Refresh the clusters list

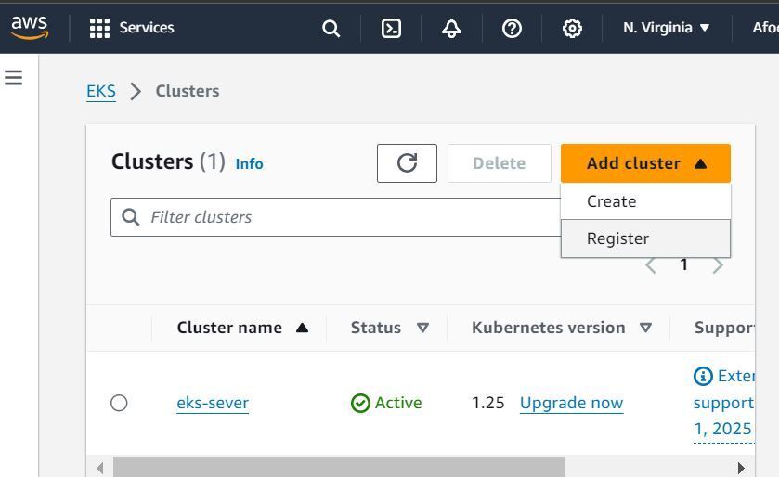tap(407, 163)
